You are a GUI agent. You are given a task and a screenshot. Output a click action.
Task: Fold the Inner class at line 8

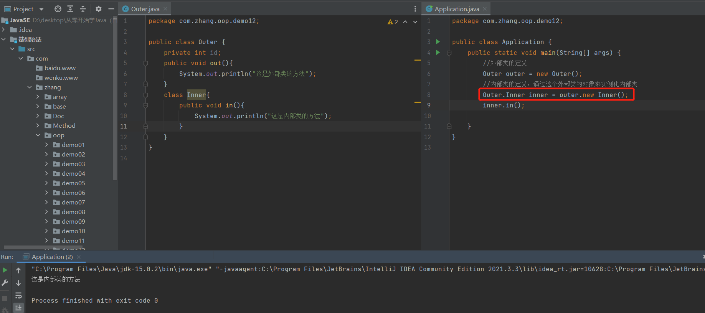145,95
